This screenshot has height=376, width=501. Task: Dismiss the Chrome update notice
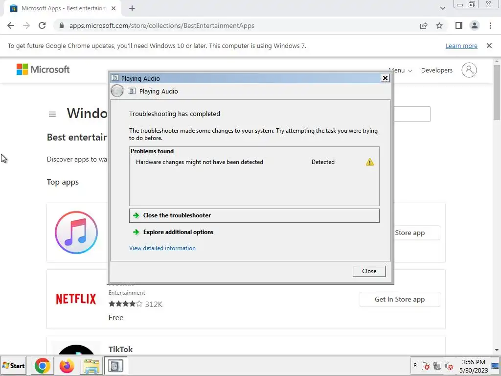489,46
